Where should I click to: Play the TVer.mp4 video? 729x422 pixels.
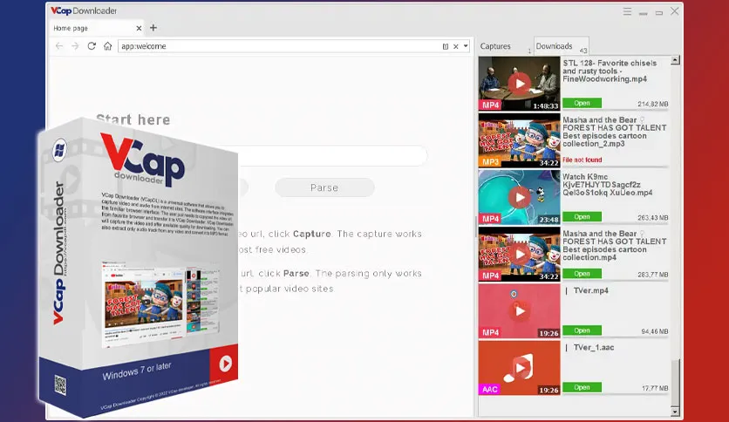click(520, 311)
